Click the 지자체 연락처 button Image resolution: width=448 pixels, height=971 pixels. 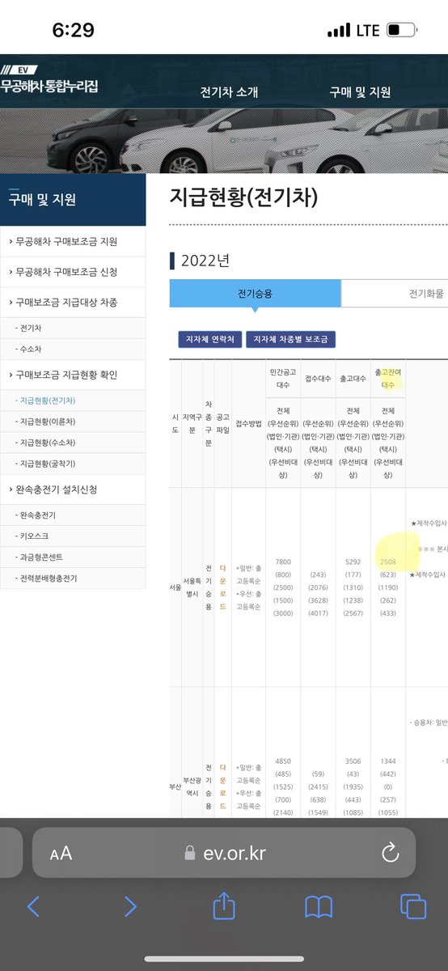210,339
